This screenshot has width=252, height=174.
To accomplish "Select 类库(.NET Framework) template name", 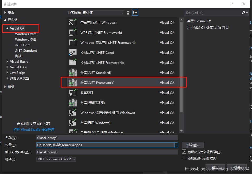I will click(x=97, y=83).
